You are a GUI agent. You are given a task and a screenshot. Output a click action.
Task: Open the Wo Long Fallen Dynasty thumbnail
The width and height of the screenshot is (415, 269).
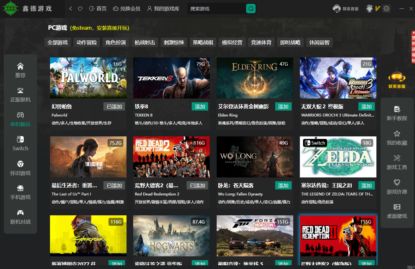tap(255, 157)
